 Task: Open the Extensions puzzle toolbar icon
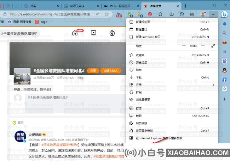pyautogui.click(x=160, y=14)
